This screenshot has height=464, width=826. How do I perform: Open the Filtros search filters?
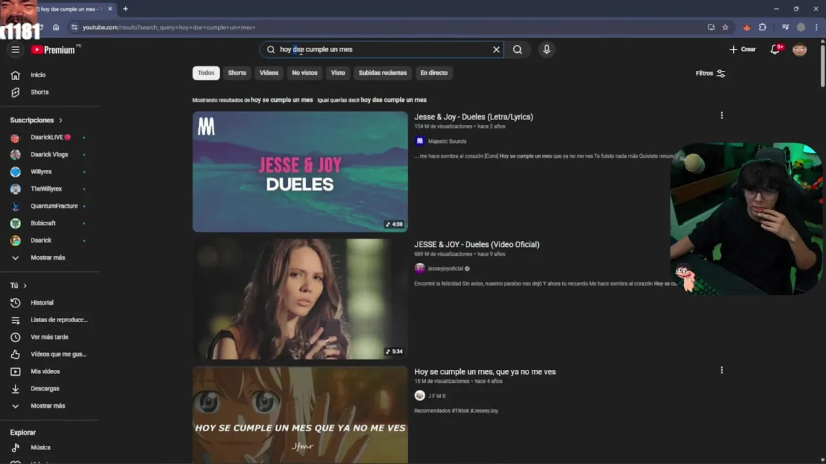[710, 73]
